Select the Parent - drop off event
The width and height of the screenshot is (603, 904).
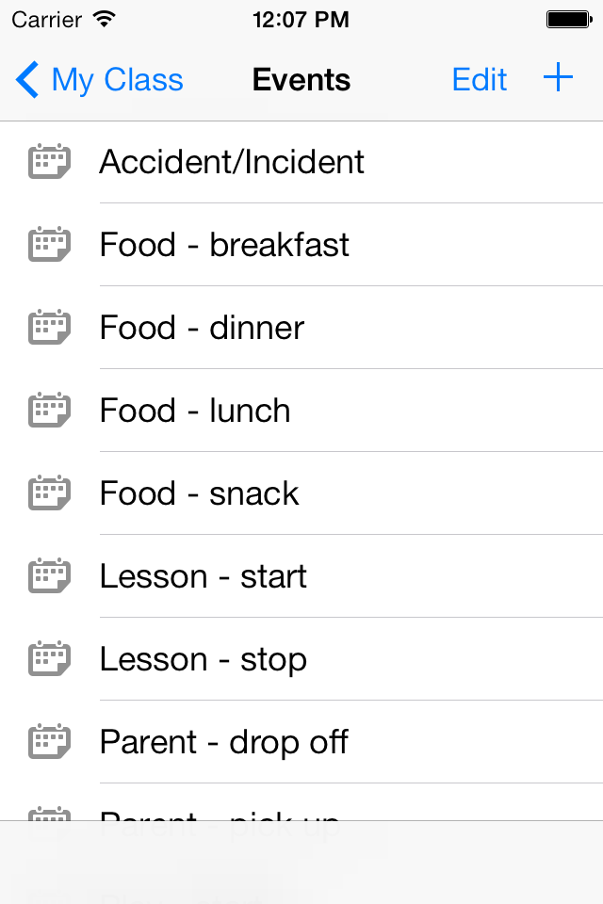point(301,742)
